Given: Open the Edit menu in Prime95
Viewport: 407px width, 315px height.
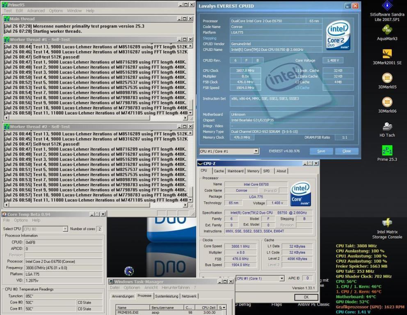Looking at the screenshot, I should coord(19,11).
